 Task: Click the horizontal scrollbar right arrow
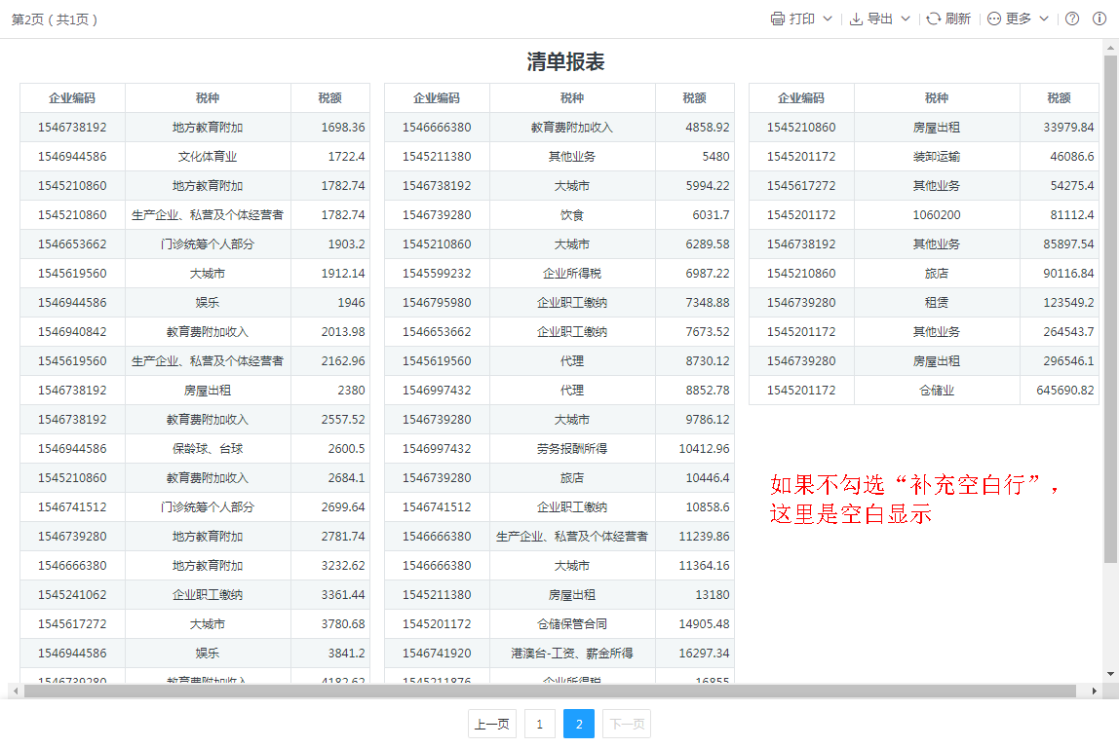tap(1095, 691)
